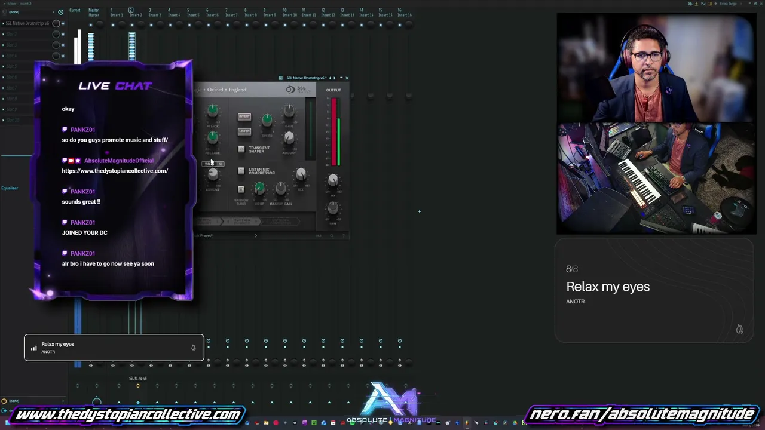Toggle the Insert 1 mute LED
This screenshot has width=765, height=430.
113,24
